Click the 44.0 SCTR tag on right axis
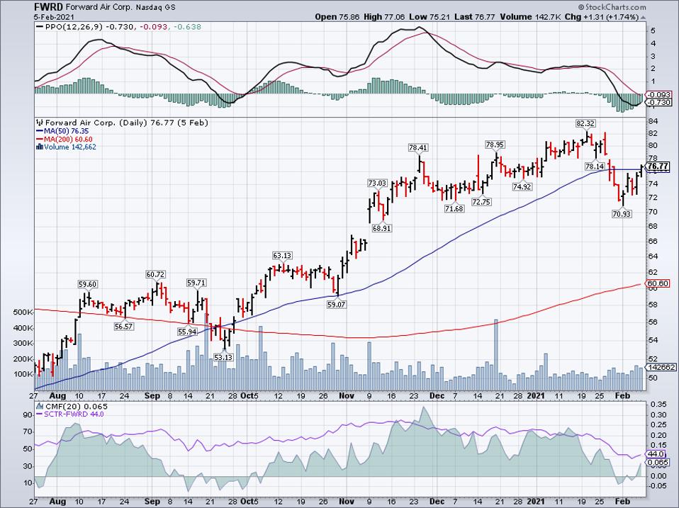679x508 pixels. (x=656, y=454)
